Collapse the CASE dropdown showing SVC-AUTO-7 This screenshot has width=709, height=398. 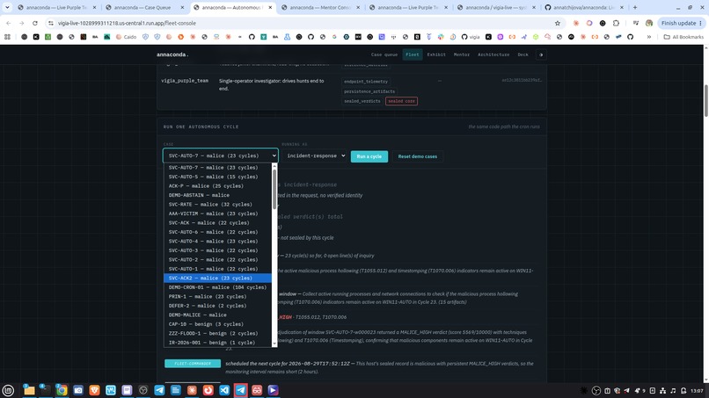click(x=221, y=156)
